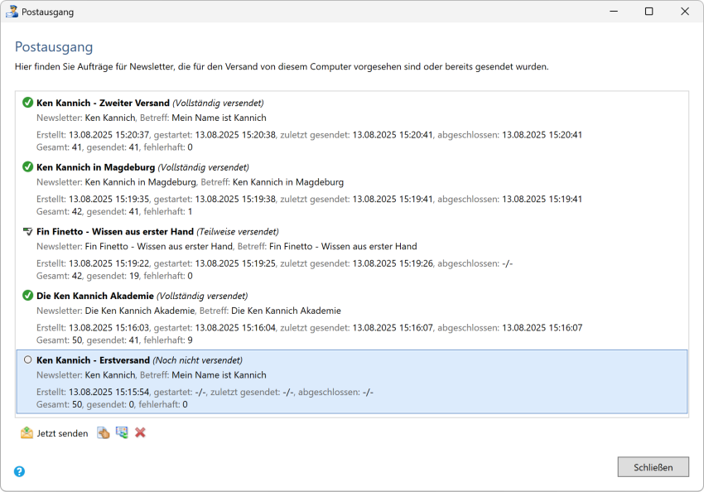
Task: Select the Ken Kannich - Erstversand job title
Action: point(93,360)
